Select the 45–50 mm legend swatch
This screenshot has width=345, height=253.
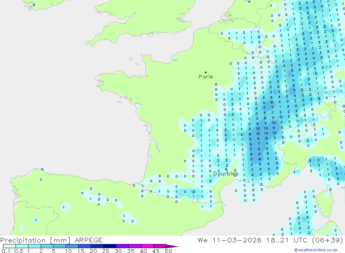(x=160, y=246)
